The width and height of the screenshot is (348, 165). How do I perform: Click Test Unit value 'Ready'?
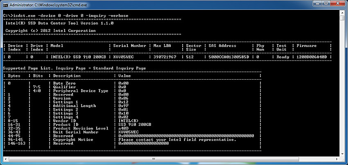[x=283, y=57]
